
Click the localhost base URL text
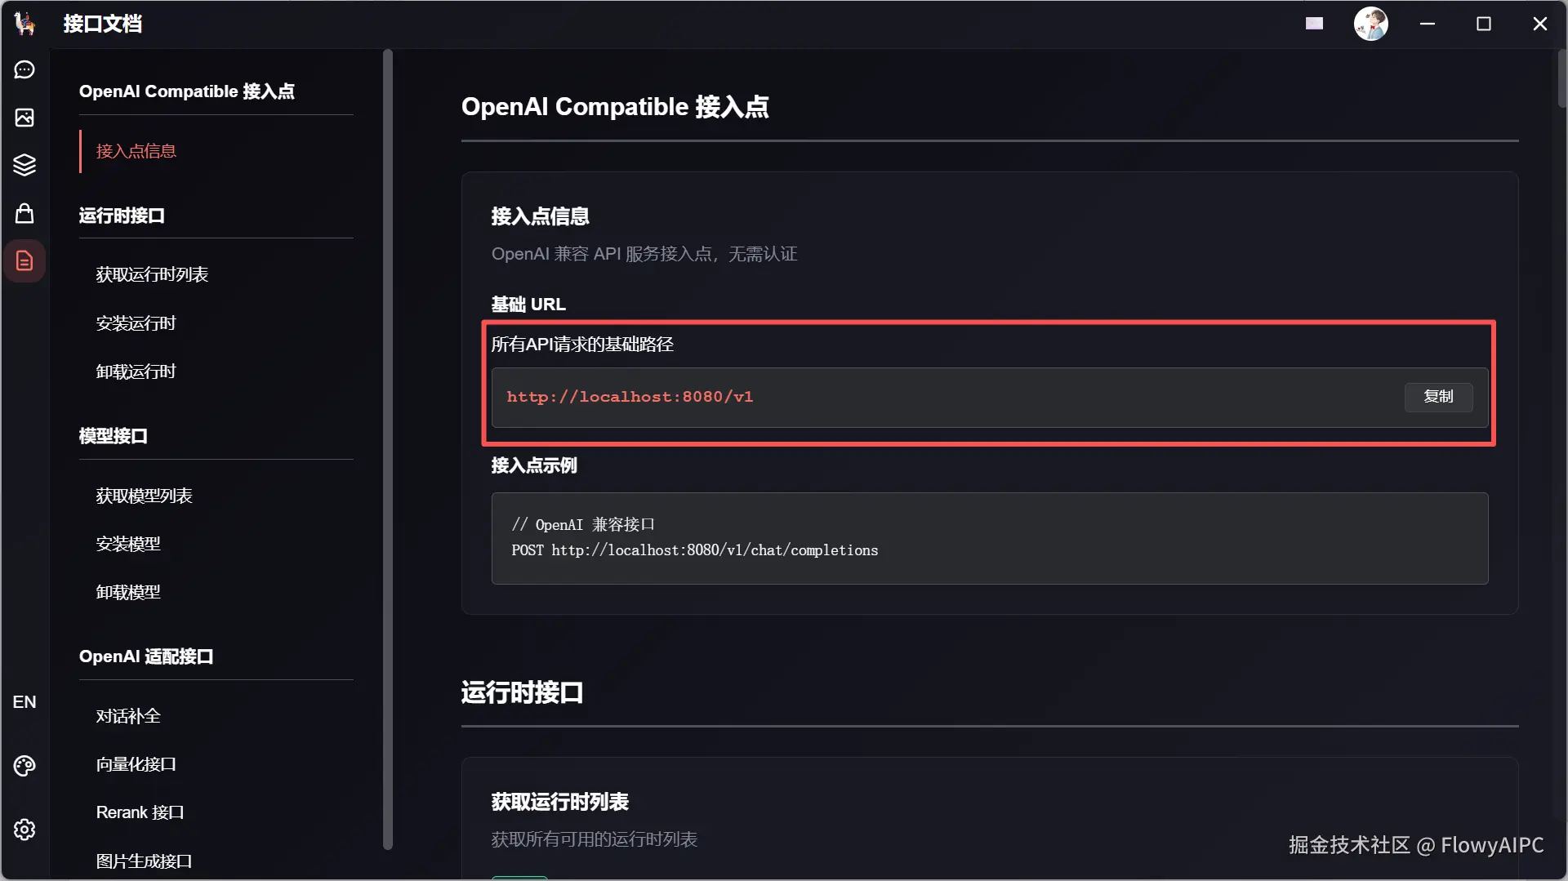point(630,397)
